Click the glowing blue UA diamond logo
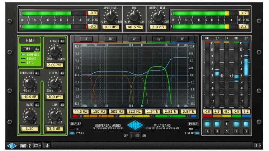Viewport: 269px width, 151px height. (135, 125)
